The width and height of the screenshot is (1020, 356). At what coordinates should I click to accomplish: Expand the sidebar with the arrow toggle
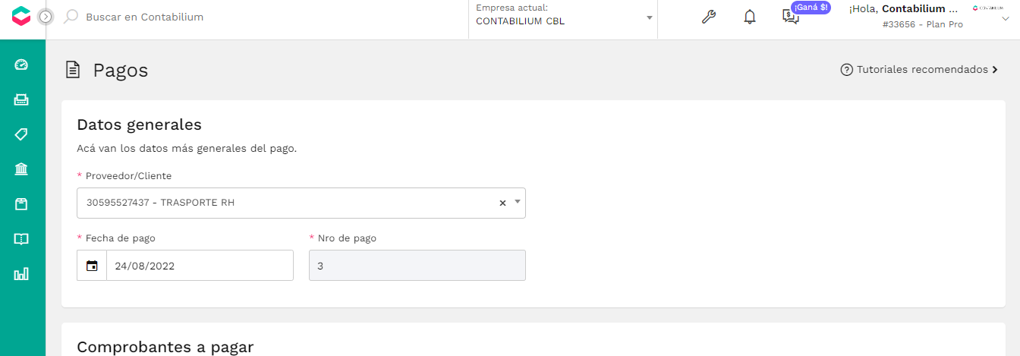click(x=46, y=16)
